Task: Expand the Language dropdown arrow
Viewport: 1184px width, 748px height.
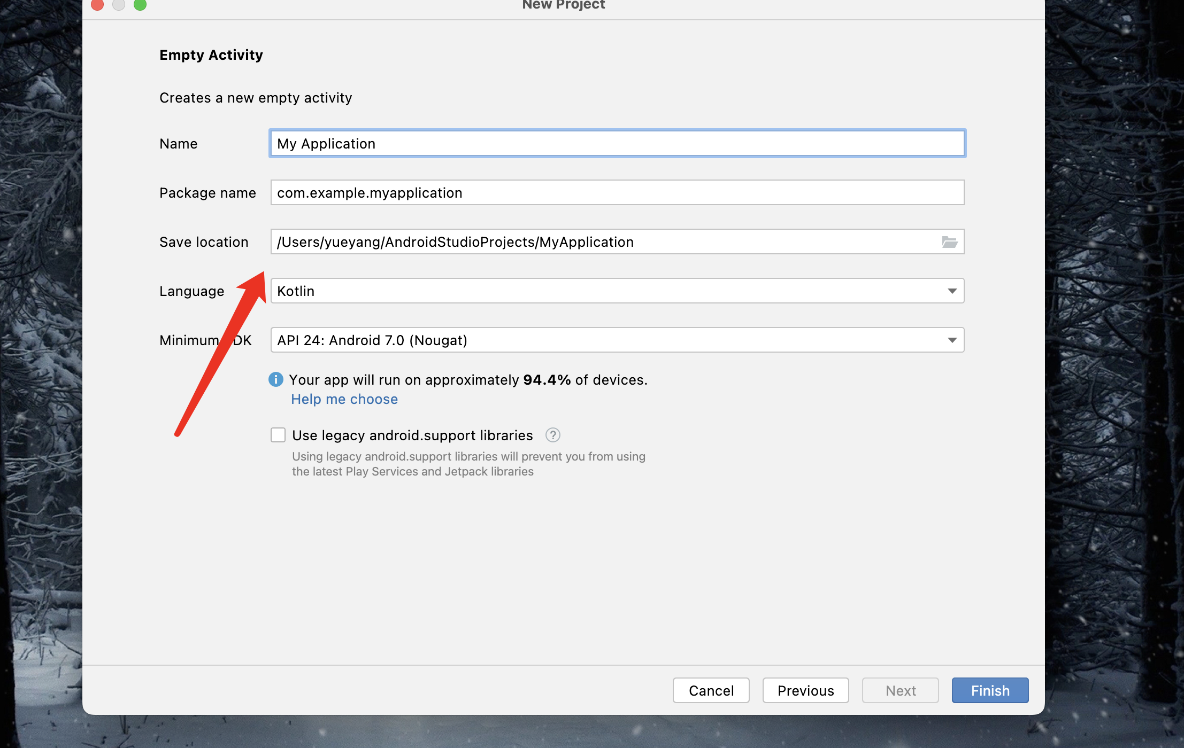Action: point(952,291)
